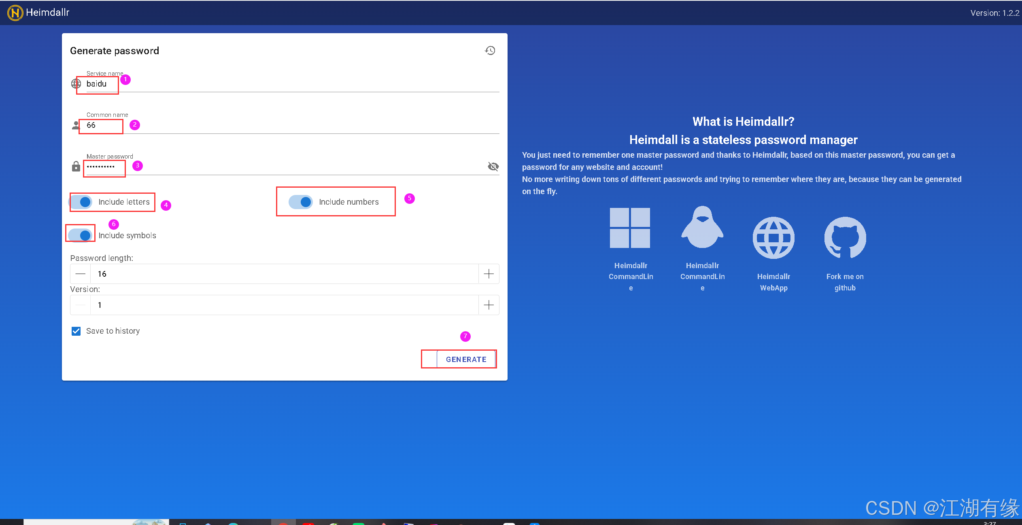This screenshot has width=1022, height=525.
Task: Click the globe icon beside Service name
Action: [76, 84]
